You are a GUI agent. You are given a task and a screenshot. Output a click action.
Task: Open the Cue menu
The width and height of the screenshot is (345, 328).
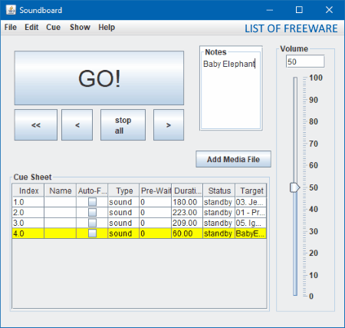[x=53, y=27]
